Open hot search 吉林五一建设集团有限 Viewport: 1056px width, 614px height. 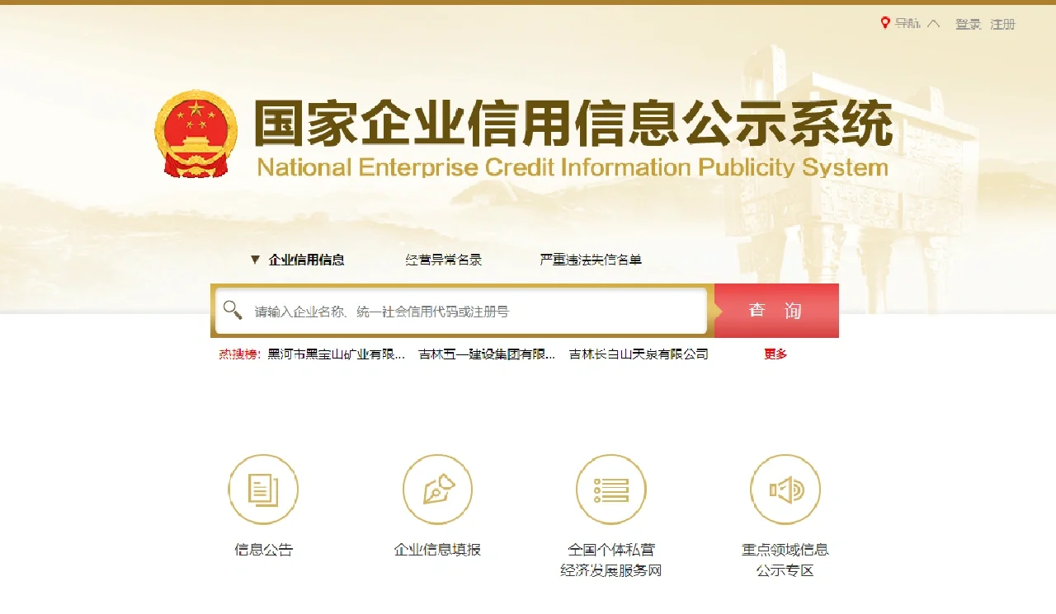pyautogui.click(x=488, y=354)
